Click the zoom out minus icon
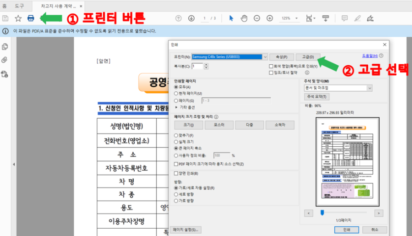The width and height of the screenshot is (412, 236). click(x=257, y=18)
